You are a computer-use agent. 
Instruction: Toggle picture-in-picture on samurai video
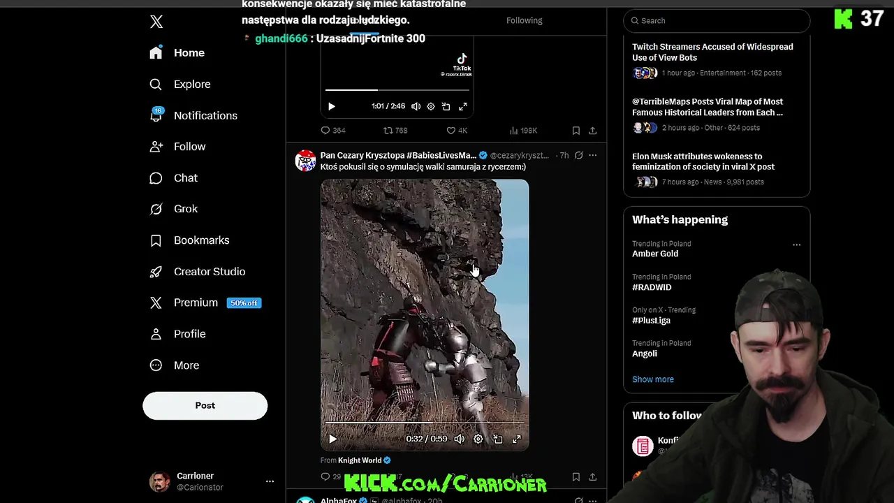(x=497, y=439)
